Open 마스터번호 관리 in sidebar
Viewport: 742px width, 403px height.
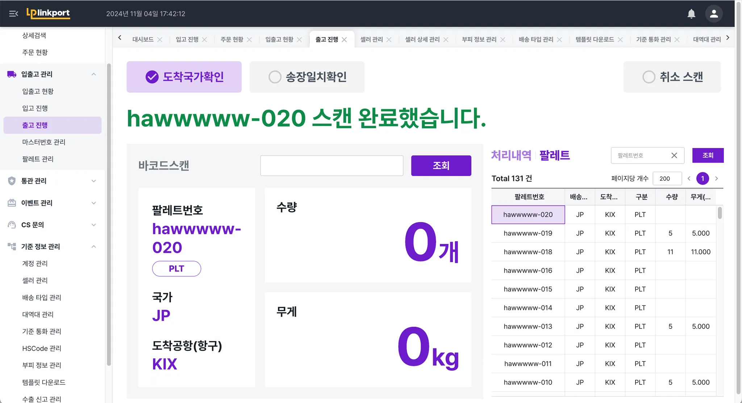(43, 142)
